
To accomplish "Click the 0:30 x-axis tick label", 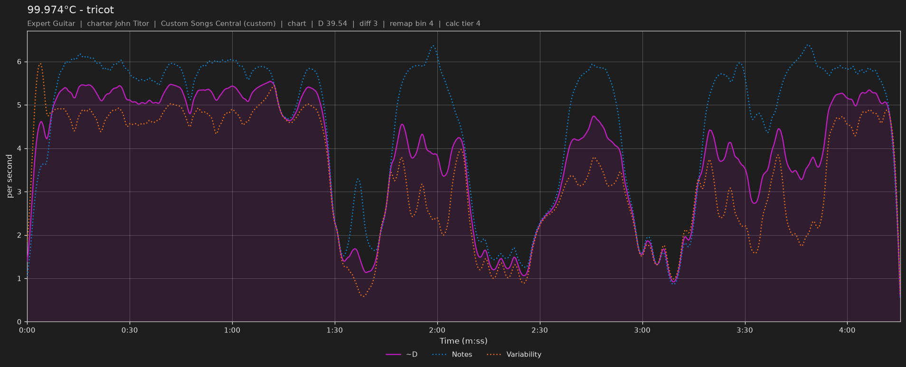I will point(130,330).
